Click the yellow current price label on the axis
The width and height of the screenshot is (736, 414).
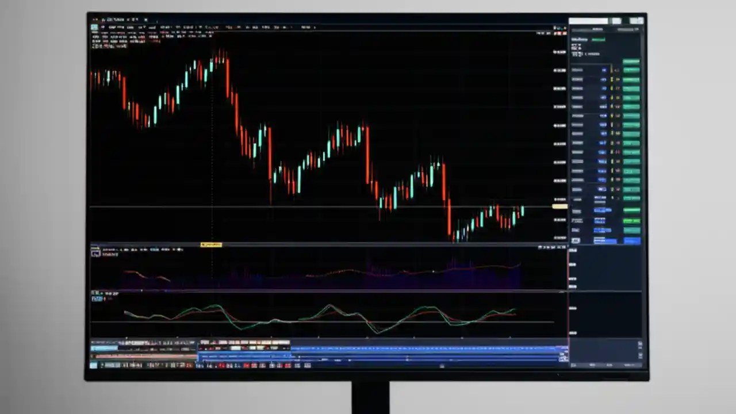click(559, 205)
